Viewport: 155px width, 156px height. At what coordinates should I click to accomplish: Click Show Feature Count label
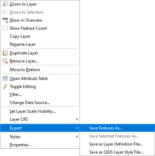pos(28,28)
